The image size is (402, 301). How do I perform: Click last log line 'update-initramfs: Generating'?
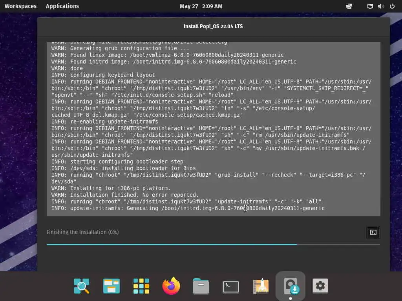pyautogui.click(x=188, y=208)
